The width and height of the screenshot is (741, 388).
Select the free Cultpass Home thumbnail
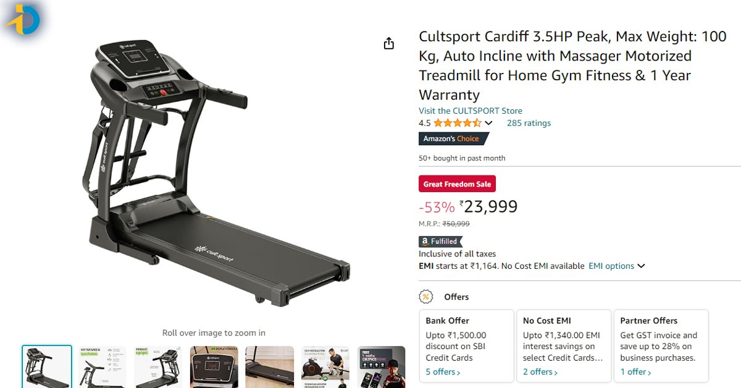(x=381, y=367)
